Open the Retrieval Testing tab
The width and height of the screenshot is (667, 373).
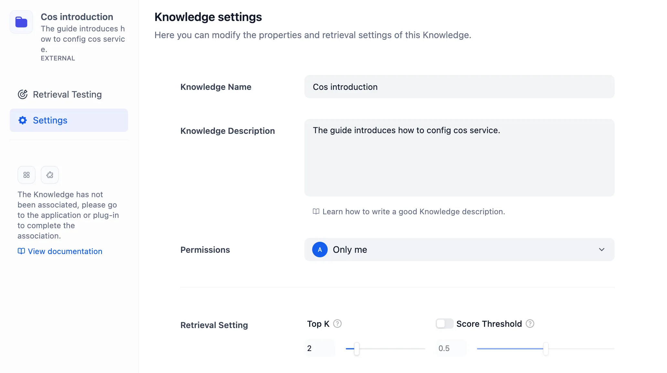(67, 94)
